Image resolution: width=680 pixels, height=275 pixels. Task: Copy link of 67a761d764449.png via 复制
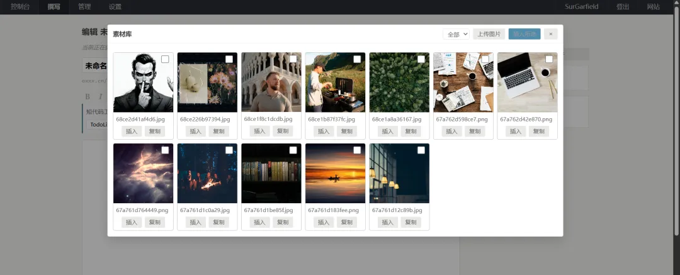[x=154, y=222]
